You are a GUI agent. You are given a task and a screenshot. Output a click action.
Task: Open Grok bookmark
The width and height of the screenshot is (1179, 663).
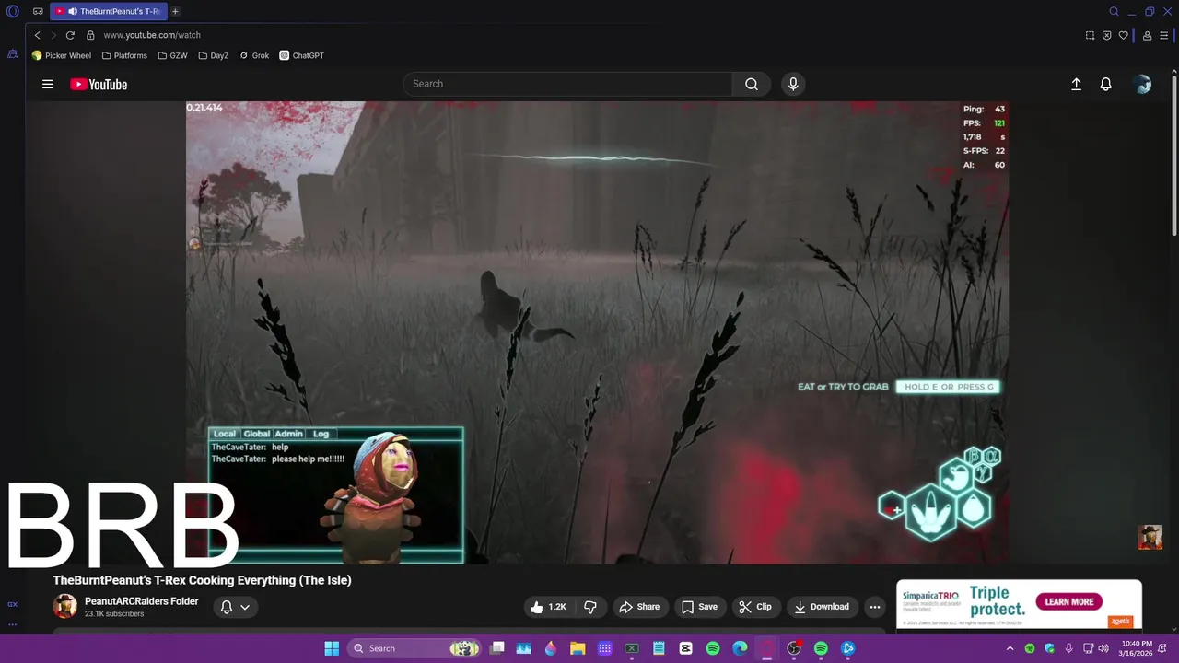254,55
